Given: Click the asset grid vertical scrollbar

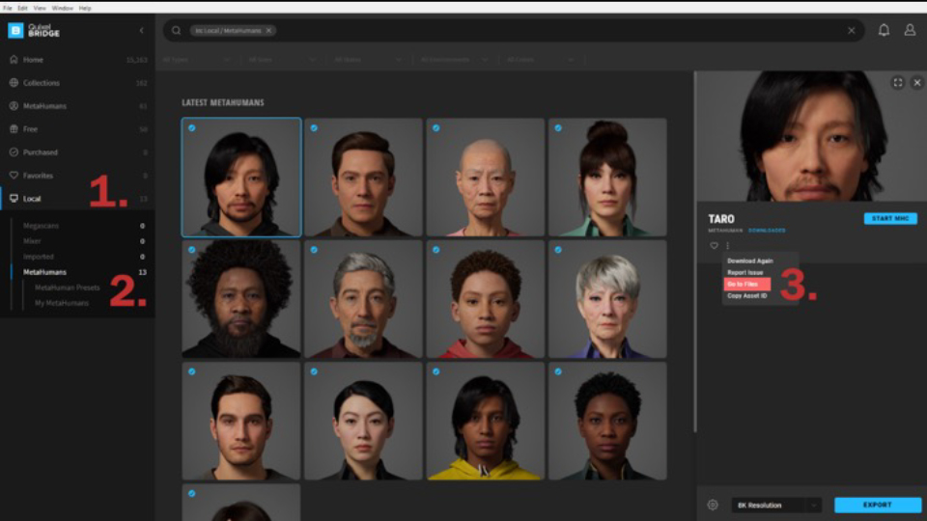Looking at the screenshot, I should point(694,252).
